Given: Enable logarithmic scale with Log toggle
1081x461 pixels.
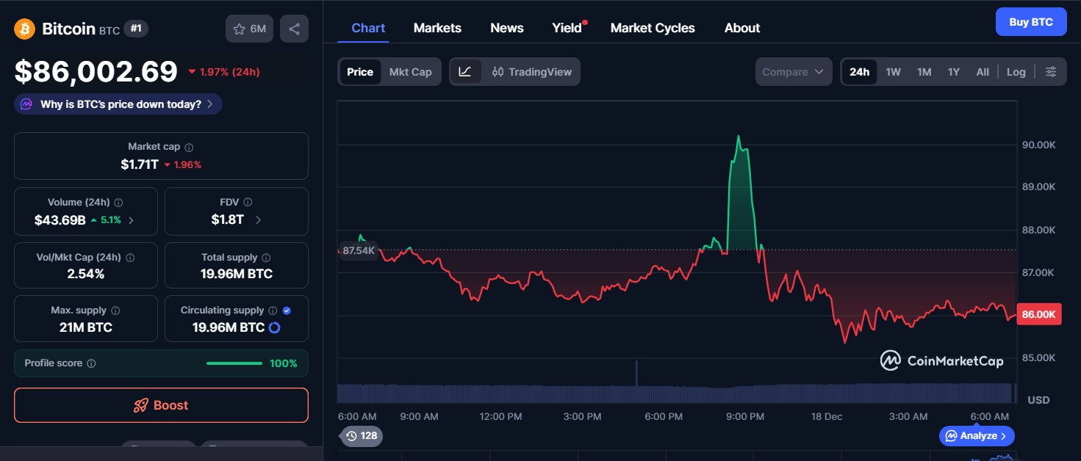Looking at the screenshot, I should (x=1016, y=71).
